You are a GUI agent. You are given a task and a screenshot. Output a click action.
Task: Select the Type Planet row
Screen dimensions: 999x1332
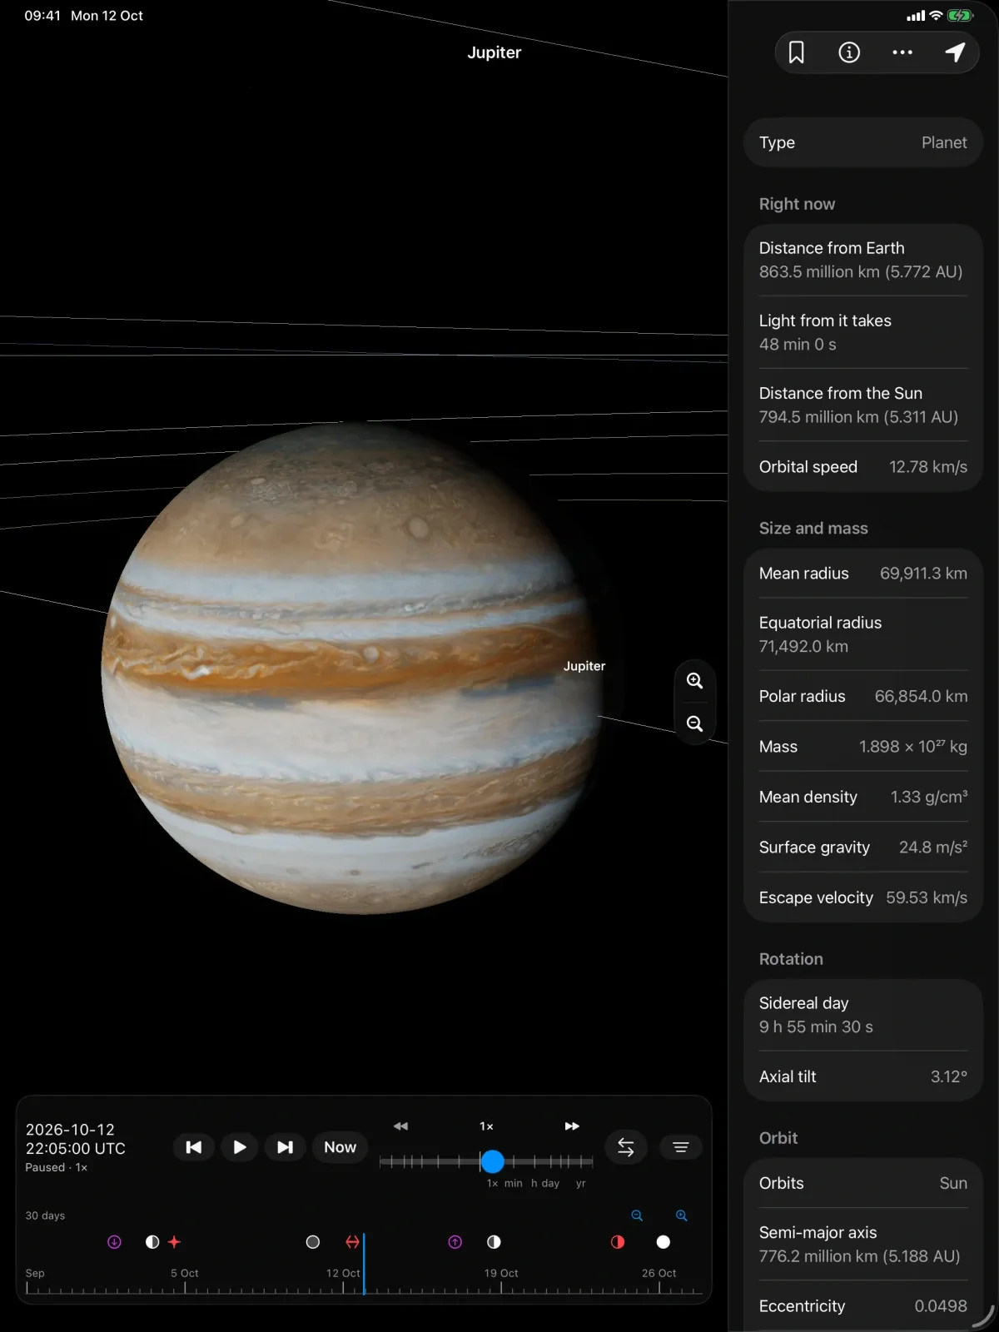[x=863, y=142]
